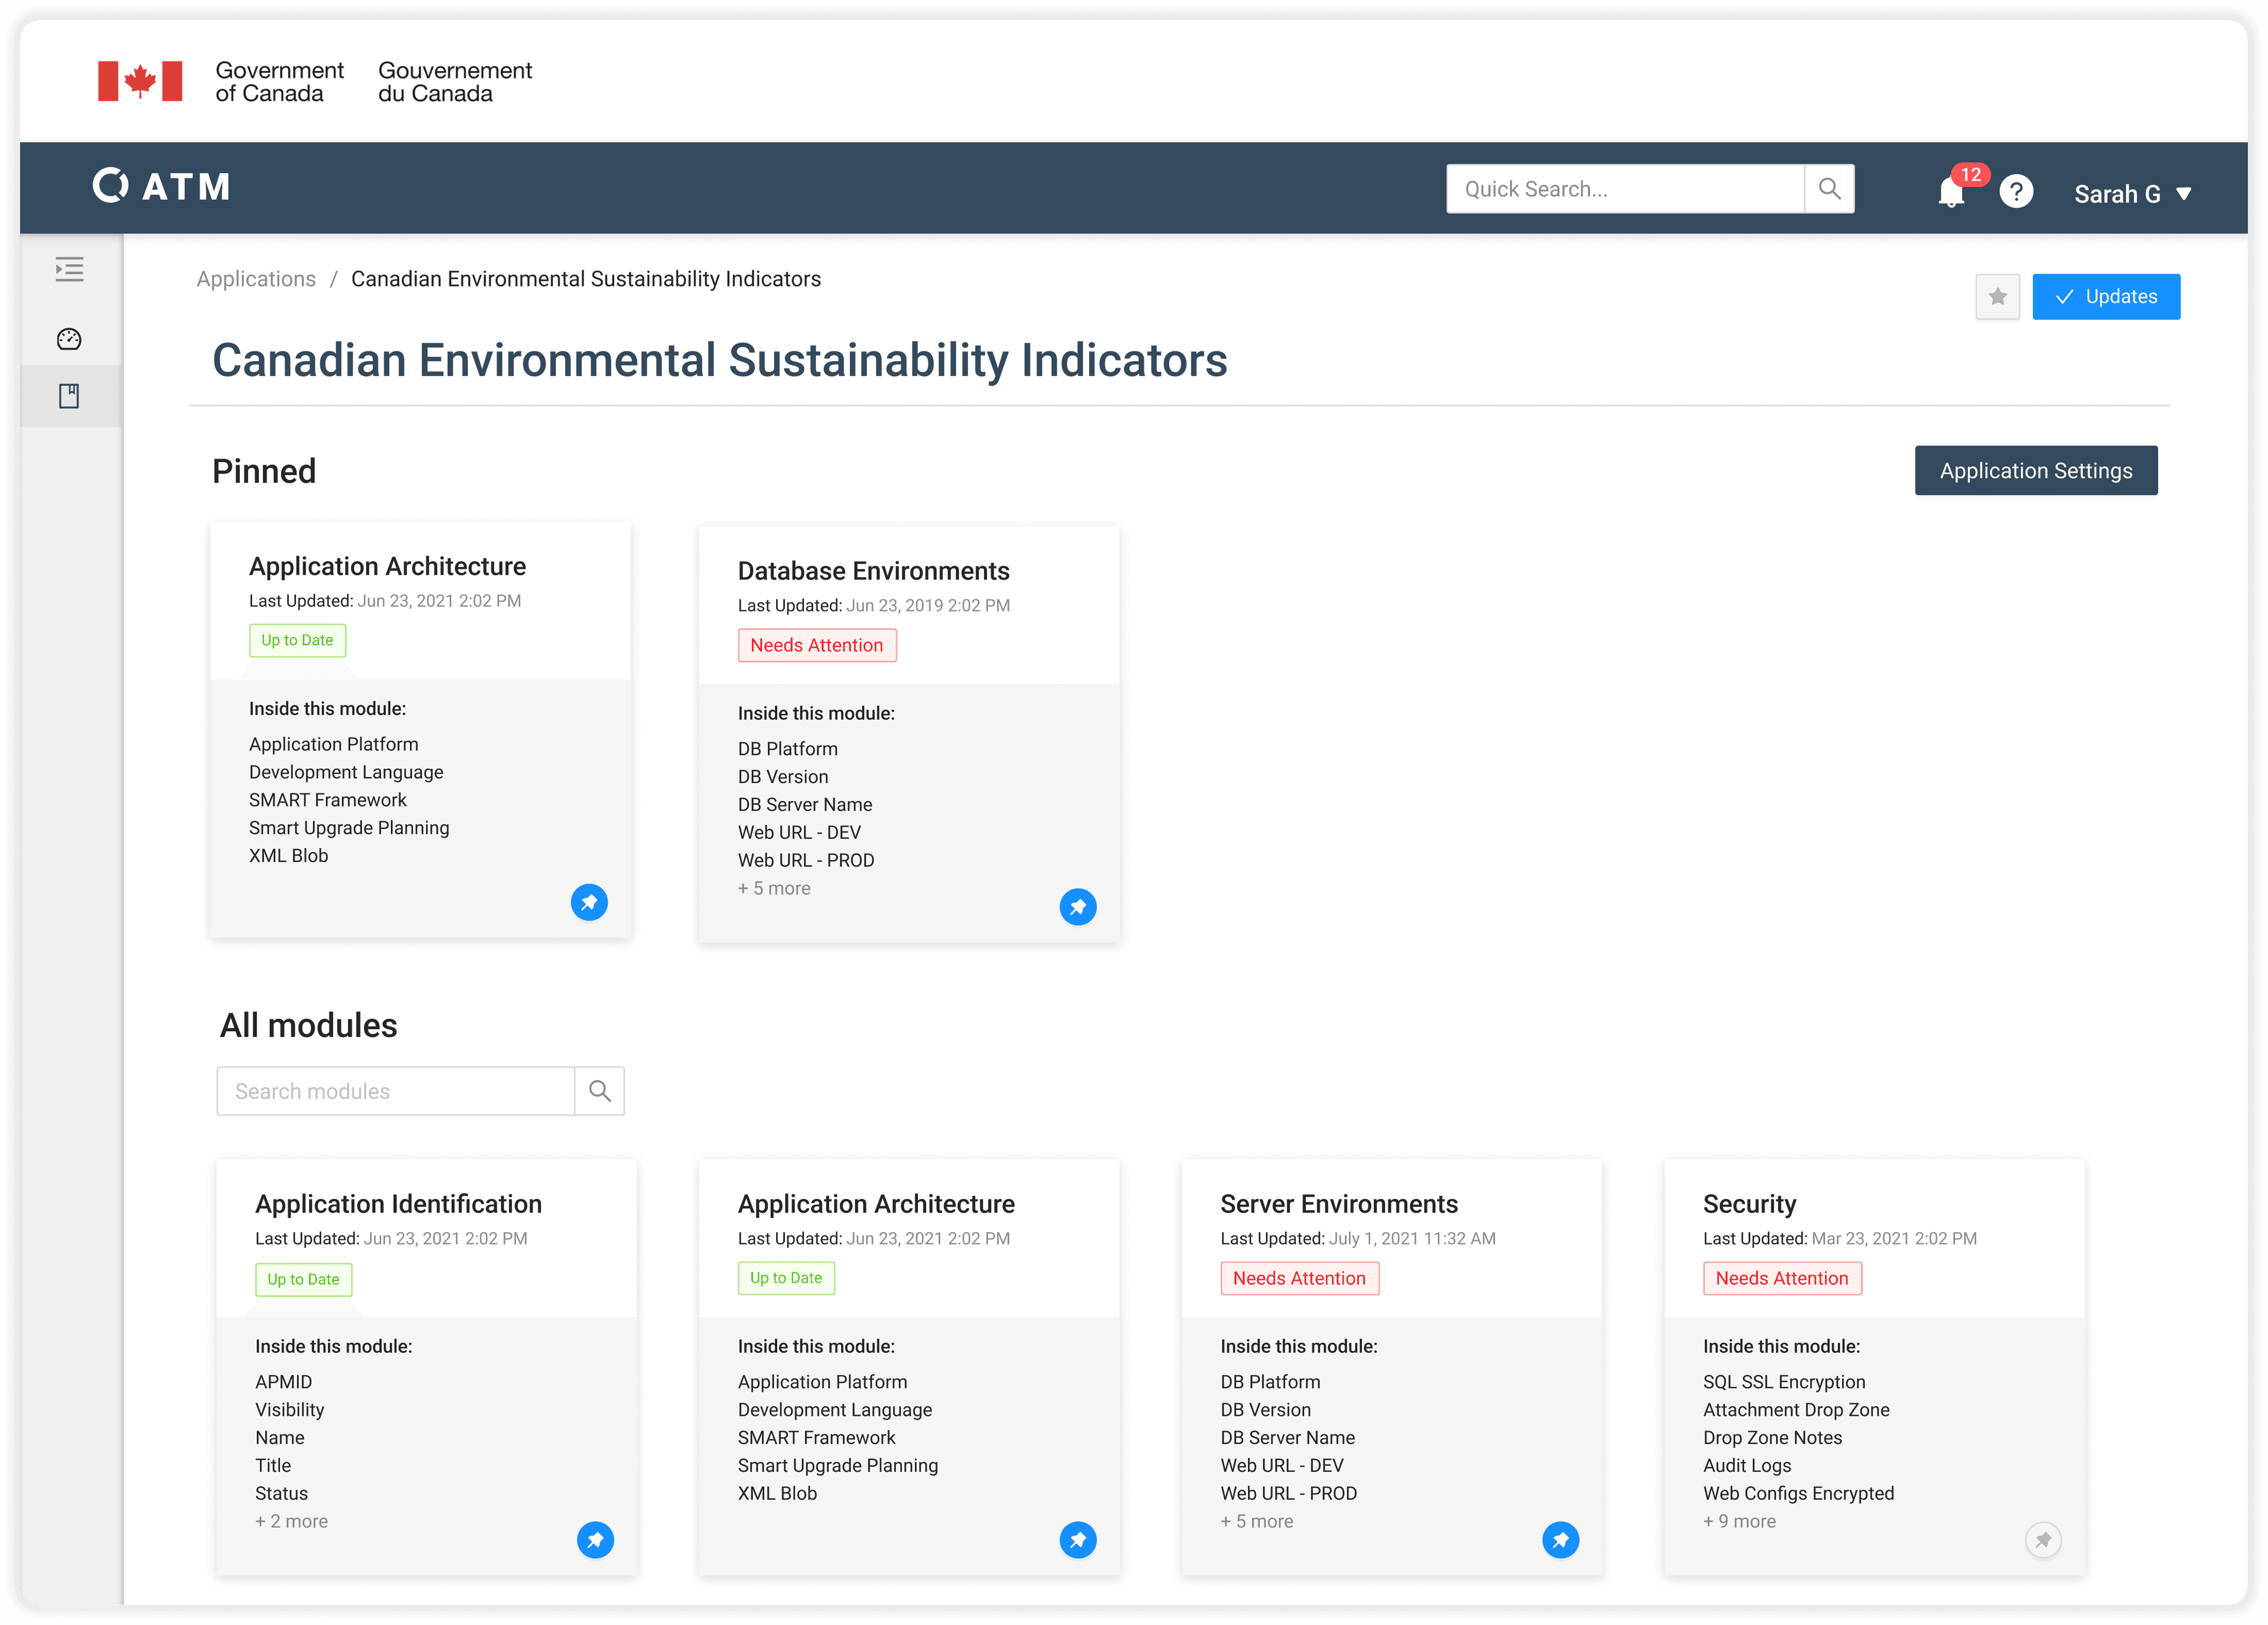Select 'APMID' in Application Identification
The width and height of the screenshot is (2268, 1625).
coord(283,1382)
